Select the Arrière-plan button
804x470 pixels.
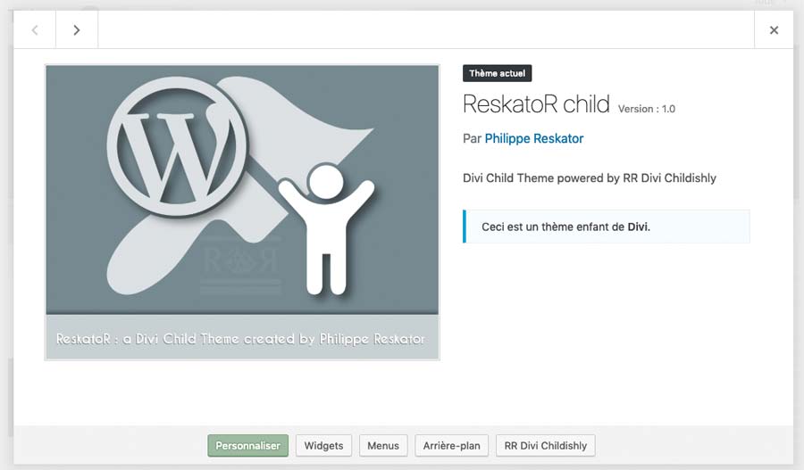tap(451, 445)
